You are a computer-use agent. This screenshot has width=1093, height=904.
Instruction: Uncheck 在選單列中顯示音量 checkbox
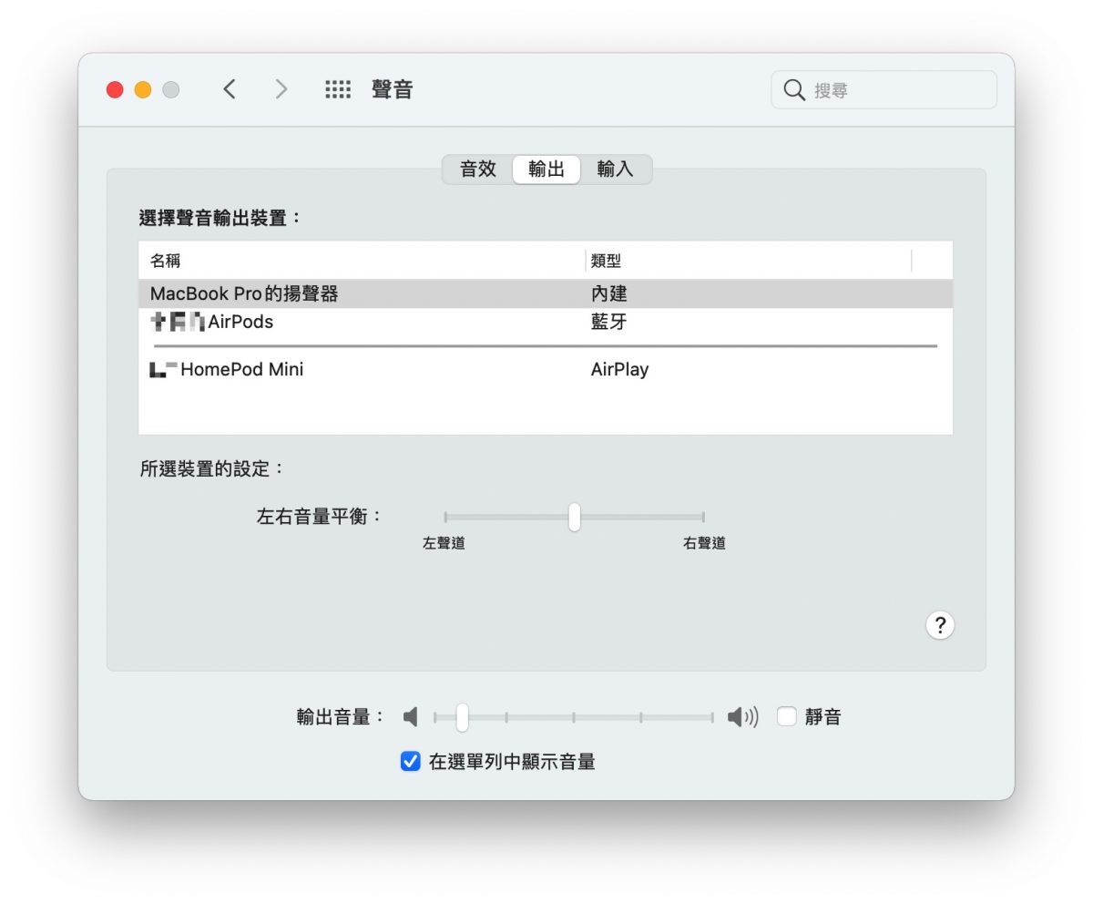point(410,762)
